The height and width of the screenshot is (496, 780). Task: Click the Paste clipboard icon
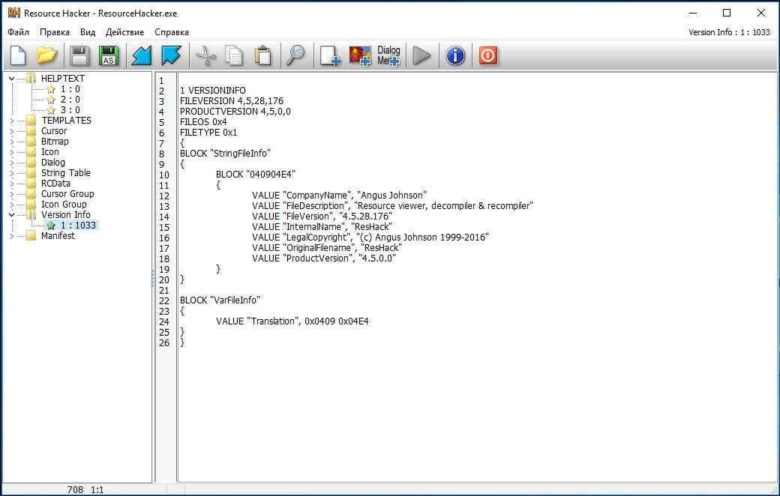pos(263,55)
